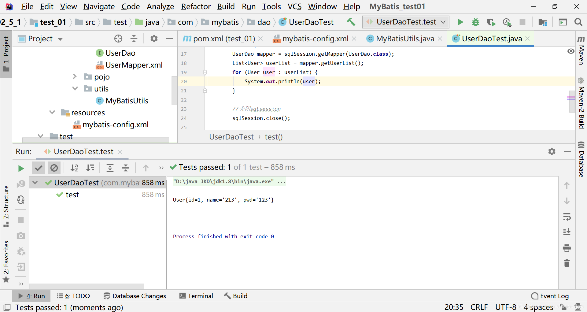This screenshot has width=587, height=312.
Task: Start debugging with the bug icon
Action: pyautogui.click(x=476, y=22)
